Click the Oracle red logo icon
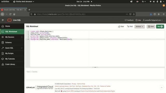 9,20
